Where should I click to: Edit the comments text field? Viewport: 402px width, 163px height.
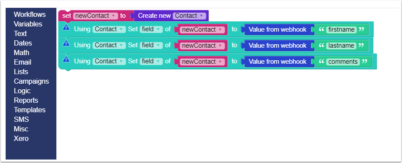point(343,62)
